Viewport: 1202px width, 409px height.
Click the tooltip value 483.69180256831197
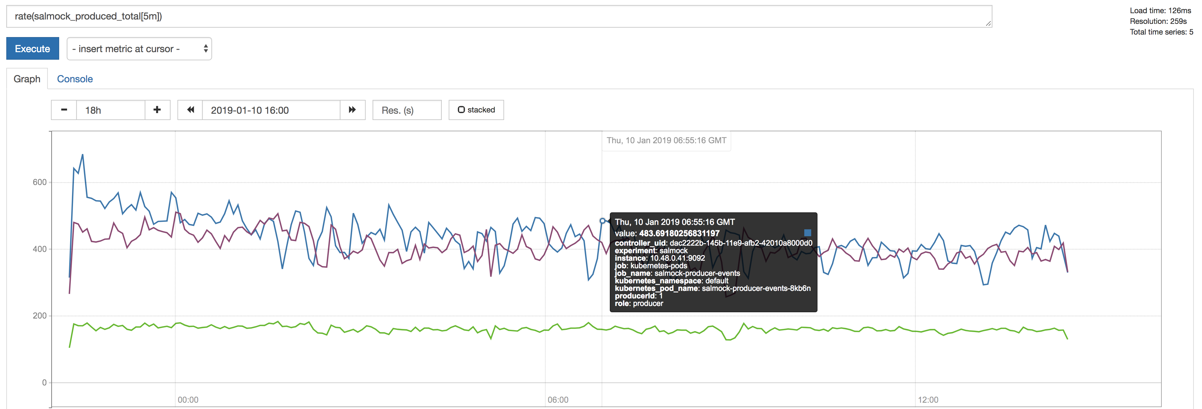coord(679,233)
